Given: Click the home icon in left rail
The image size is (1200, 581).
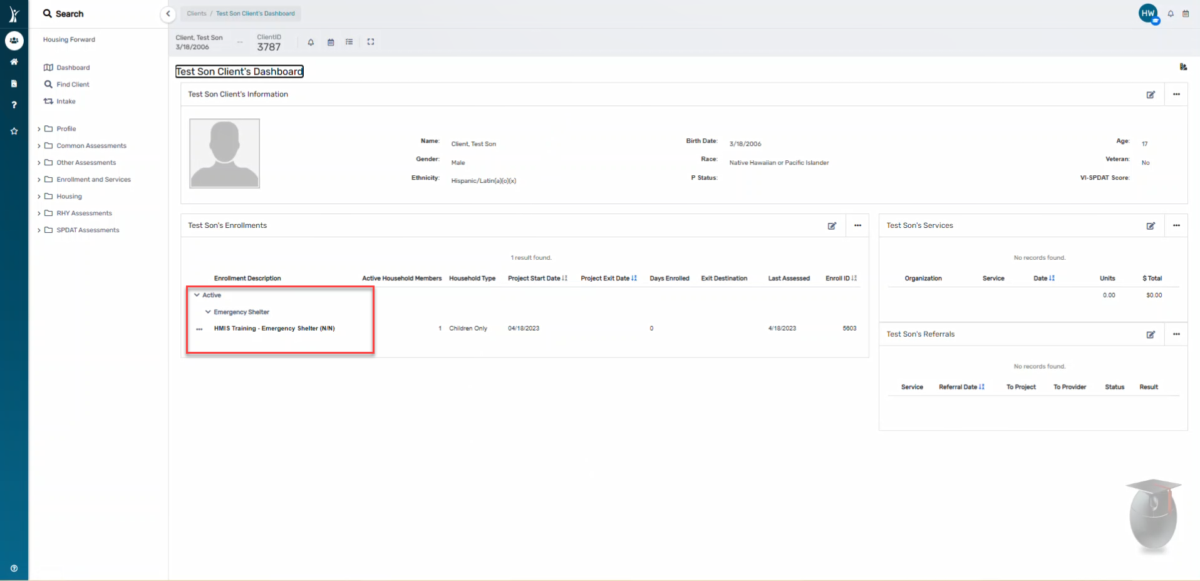Looking at the screenshot, I should (14, 62).
